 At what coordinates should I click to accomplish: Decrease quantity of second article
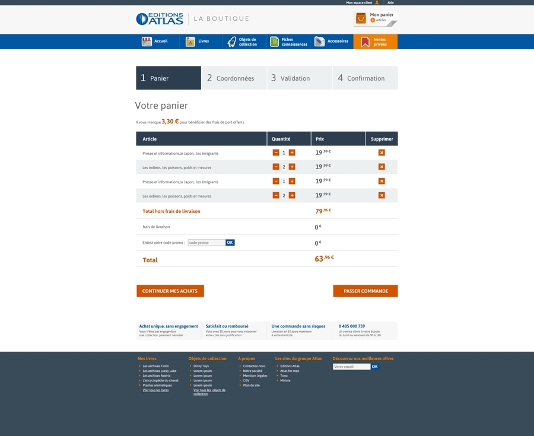click(276, 167)
